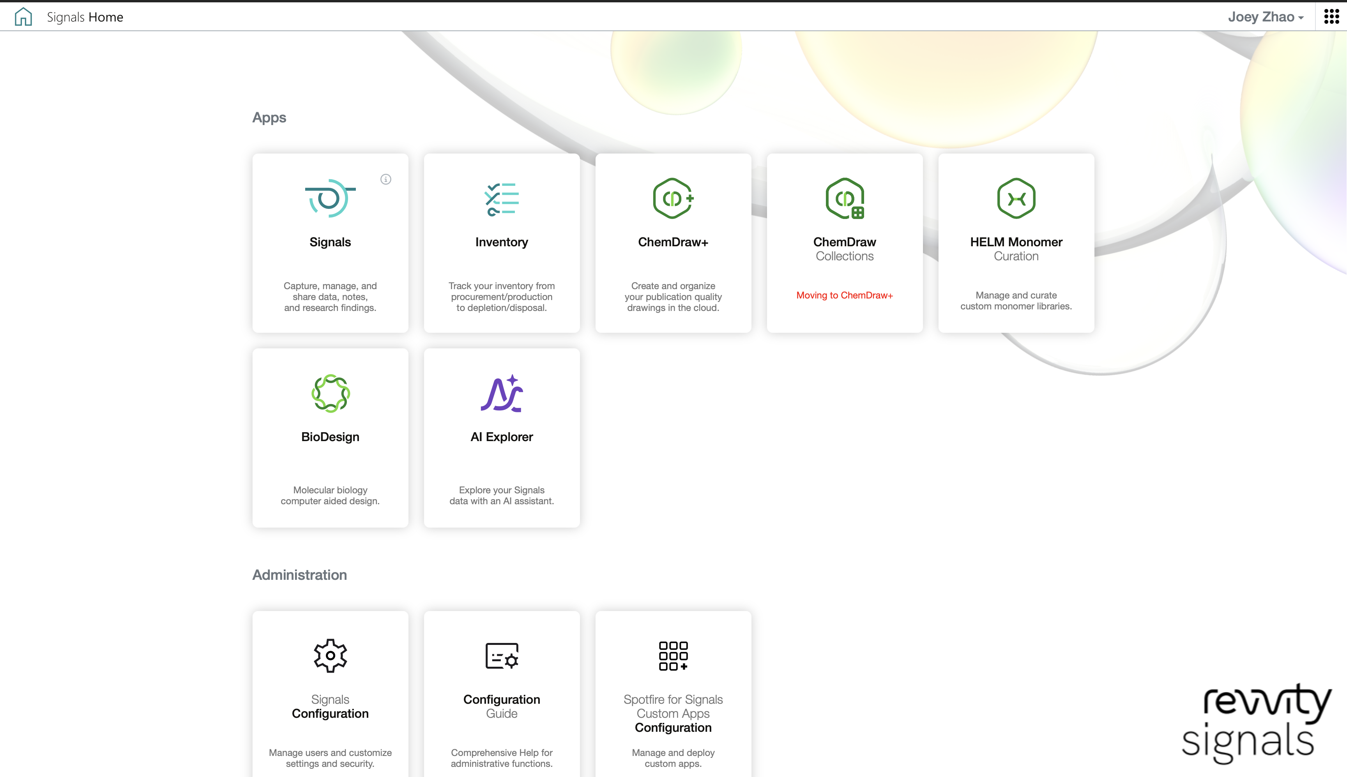Open HELM Monomer Curation title

coord(1016,249)
